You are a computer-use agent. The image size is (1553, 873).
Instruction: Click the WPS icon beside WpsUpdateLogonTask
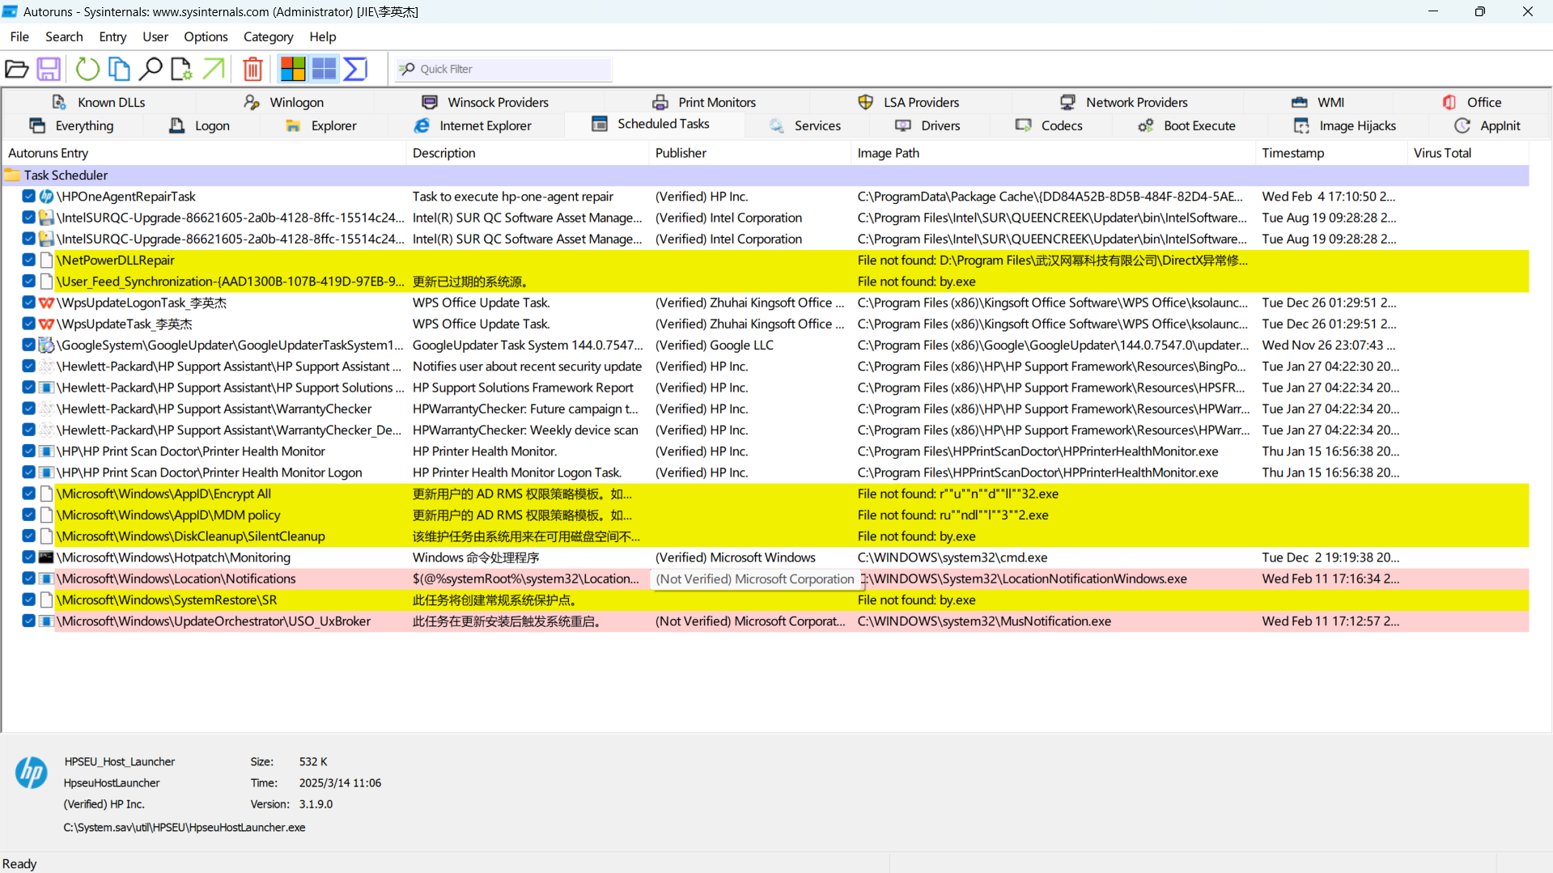point(46,303)
